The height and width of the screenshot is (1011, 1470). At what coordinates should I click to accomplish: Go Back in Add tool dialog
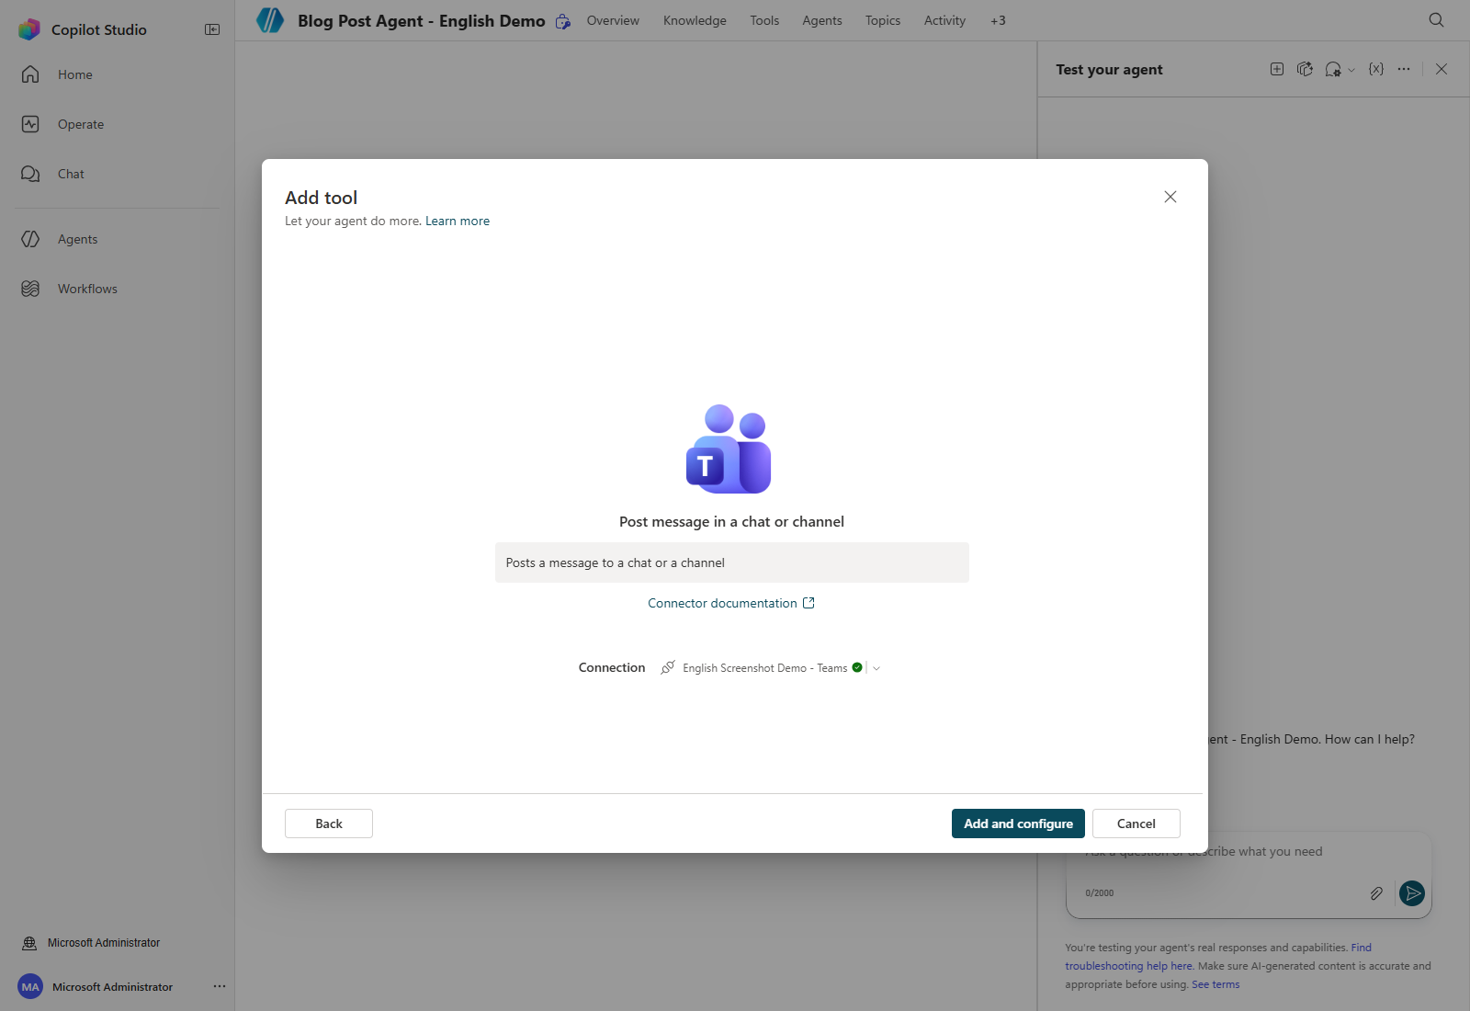(x=329, y=824)
